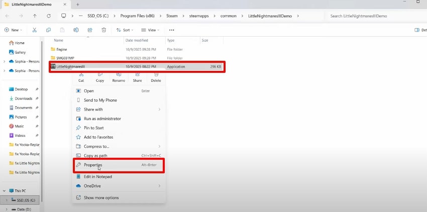Click the Copy icon in toolbar
Image resolution: width=427 pixels, height=212 pixels.
click(x=48, y=30)
